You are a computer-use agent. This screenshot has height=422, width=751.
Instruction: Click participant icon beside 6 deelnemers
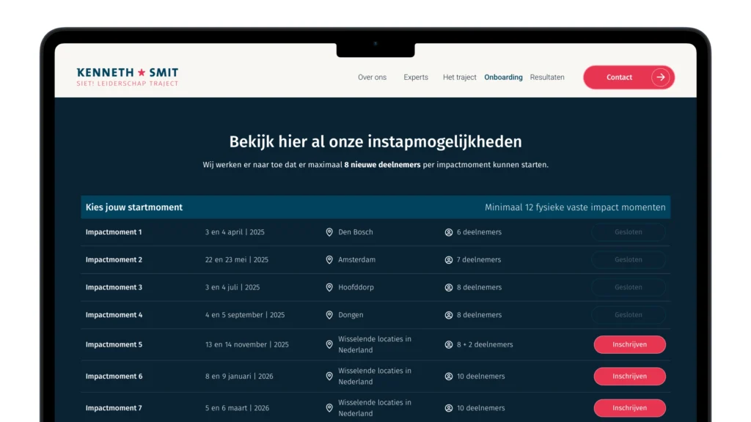click(449, 232)
